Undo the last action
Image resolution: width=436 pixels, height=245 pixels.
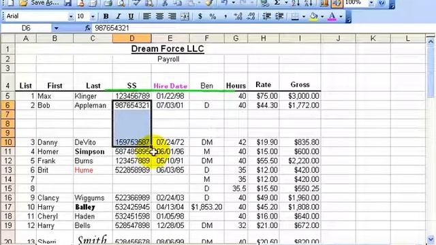(224, 3)
